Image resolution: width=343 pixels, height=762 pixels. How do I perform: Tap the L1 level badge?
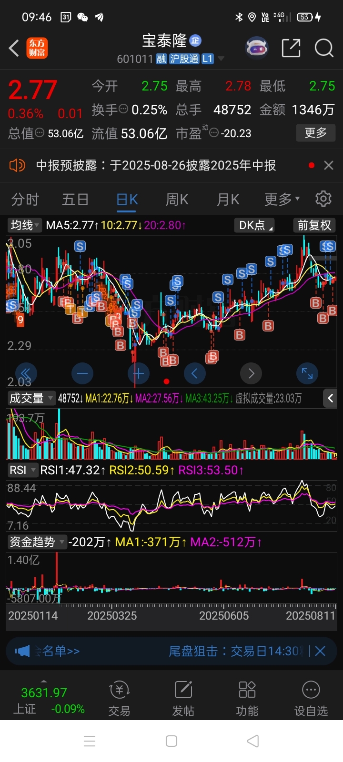point(207,59)
